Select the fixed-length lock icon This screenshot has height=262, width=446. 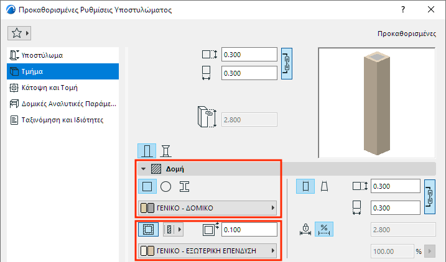click(x=305, y=229)
